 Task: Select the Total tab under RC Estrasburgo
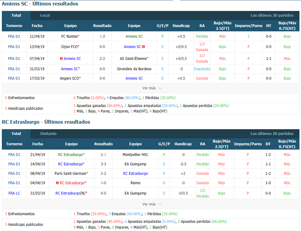[16, 134]
